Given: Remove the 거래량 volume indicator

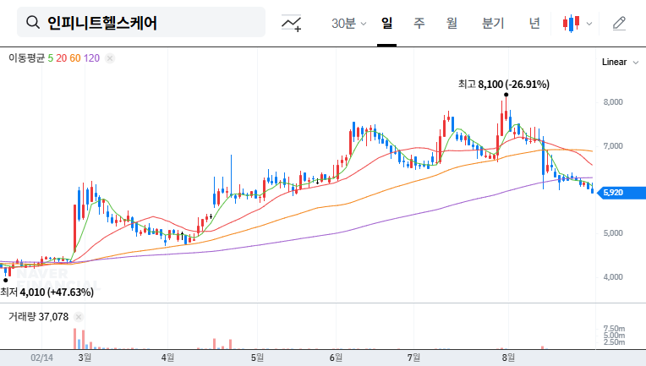Looking at the screenshot, I should (x=79, y=317).
